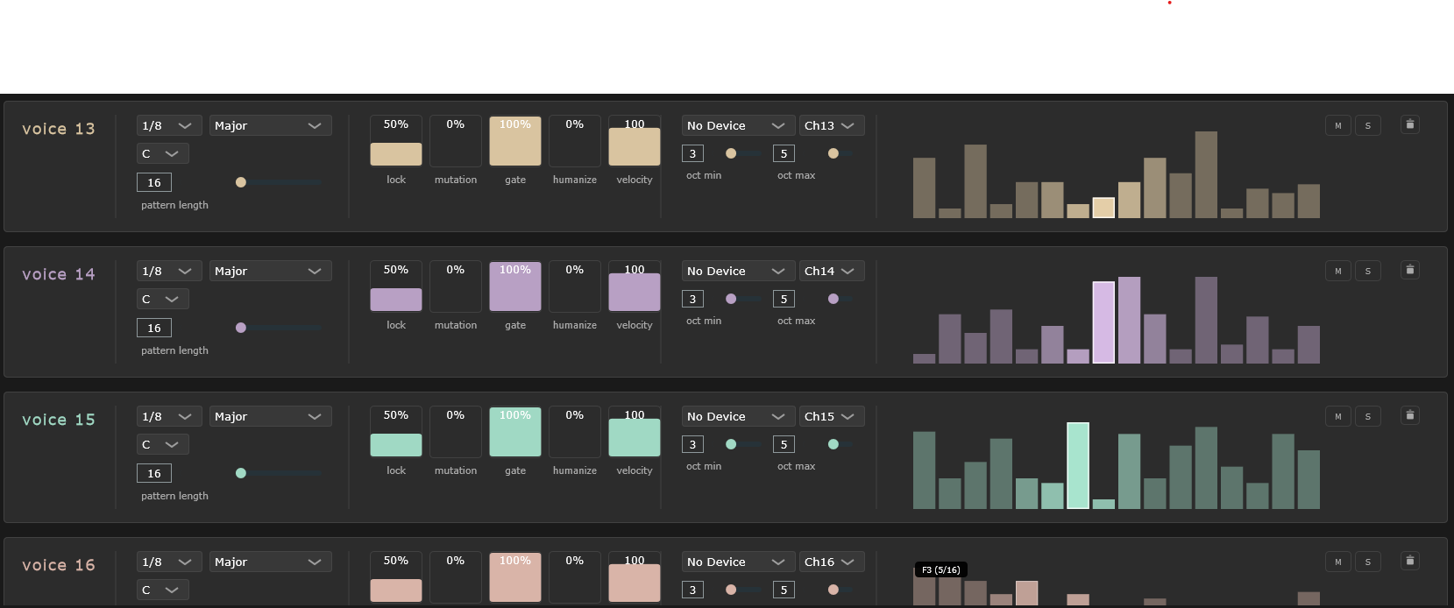Click voice 15 pattern length field 16
1454x608 pixels.
click(154, 473)
